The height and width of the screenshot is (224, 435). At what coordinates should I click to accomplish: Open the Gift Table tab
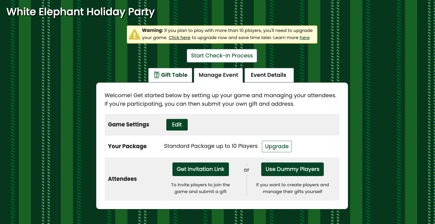tap(170, 75)
